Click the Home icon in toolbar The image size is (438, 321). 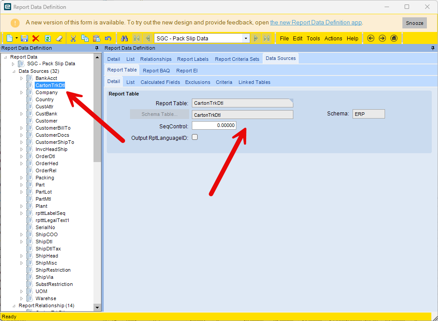click(394, 39)
